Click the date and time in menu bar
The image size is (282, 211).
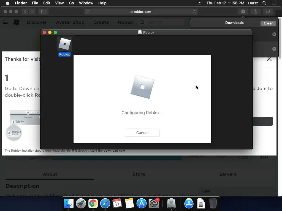[225, 3]
